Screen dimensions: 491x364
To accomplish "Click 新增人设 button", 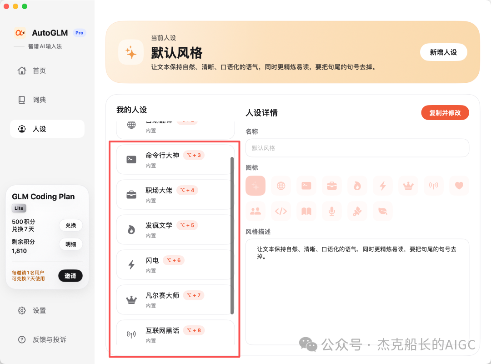I will [443, 52].
